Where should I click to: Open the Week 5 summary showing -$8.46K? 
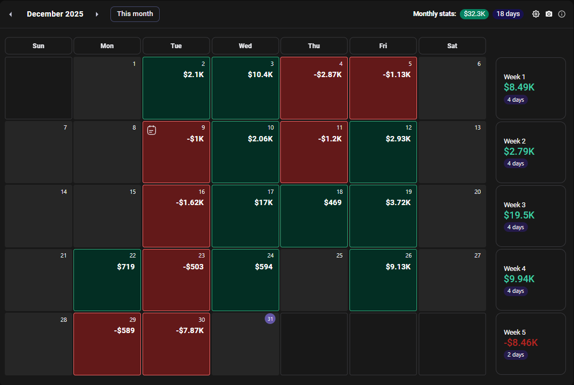(530, 343)
